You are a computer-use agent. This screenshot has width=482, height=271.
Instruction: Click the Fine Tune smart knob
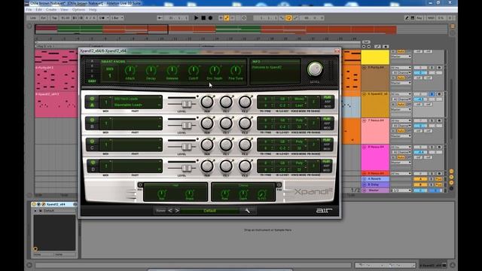(x=236, y=71)
